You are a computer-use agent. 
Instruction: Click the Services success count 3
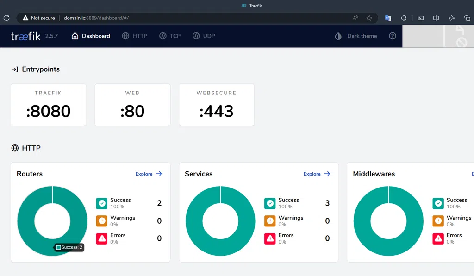(327, 203)
